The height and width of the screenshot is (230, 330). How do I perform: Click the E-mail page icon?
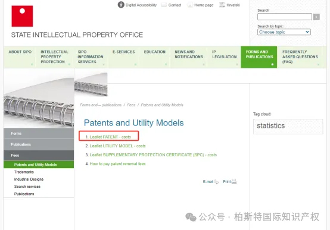click(216, 182)
